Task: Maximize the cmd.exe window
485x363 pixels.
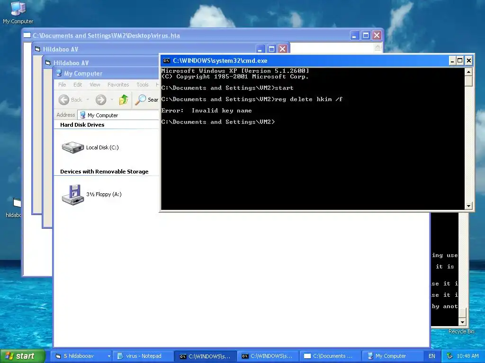Action: coord(460,61)
